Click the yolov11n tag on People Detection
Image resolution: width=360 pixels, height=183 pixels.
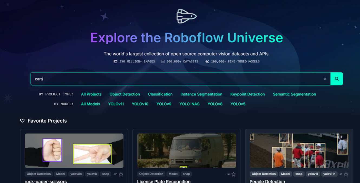pos(329,174)
